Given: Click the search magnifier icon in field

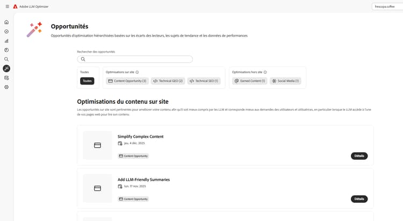Looking at the screenshot, I should point(83,59).
